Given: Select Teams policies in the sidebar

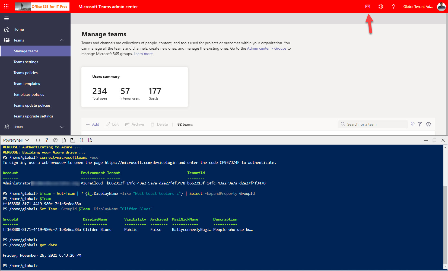Looking at the screenshot, I should pos(26,73).
